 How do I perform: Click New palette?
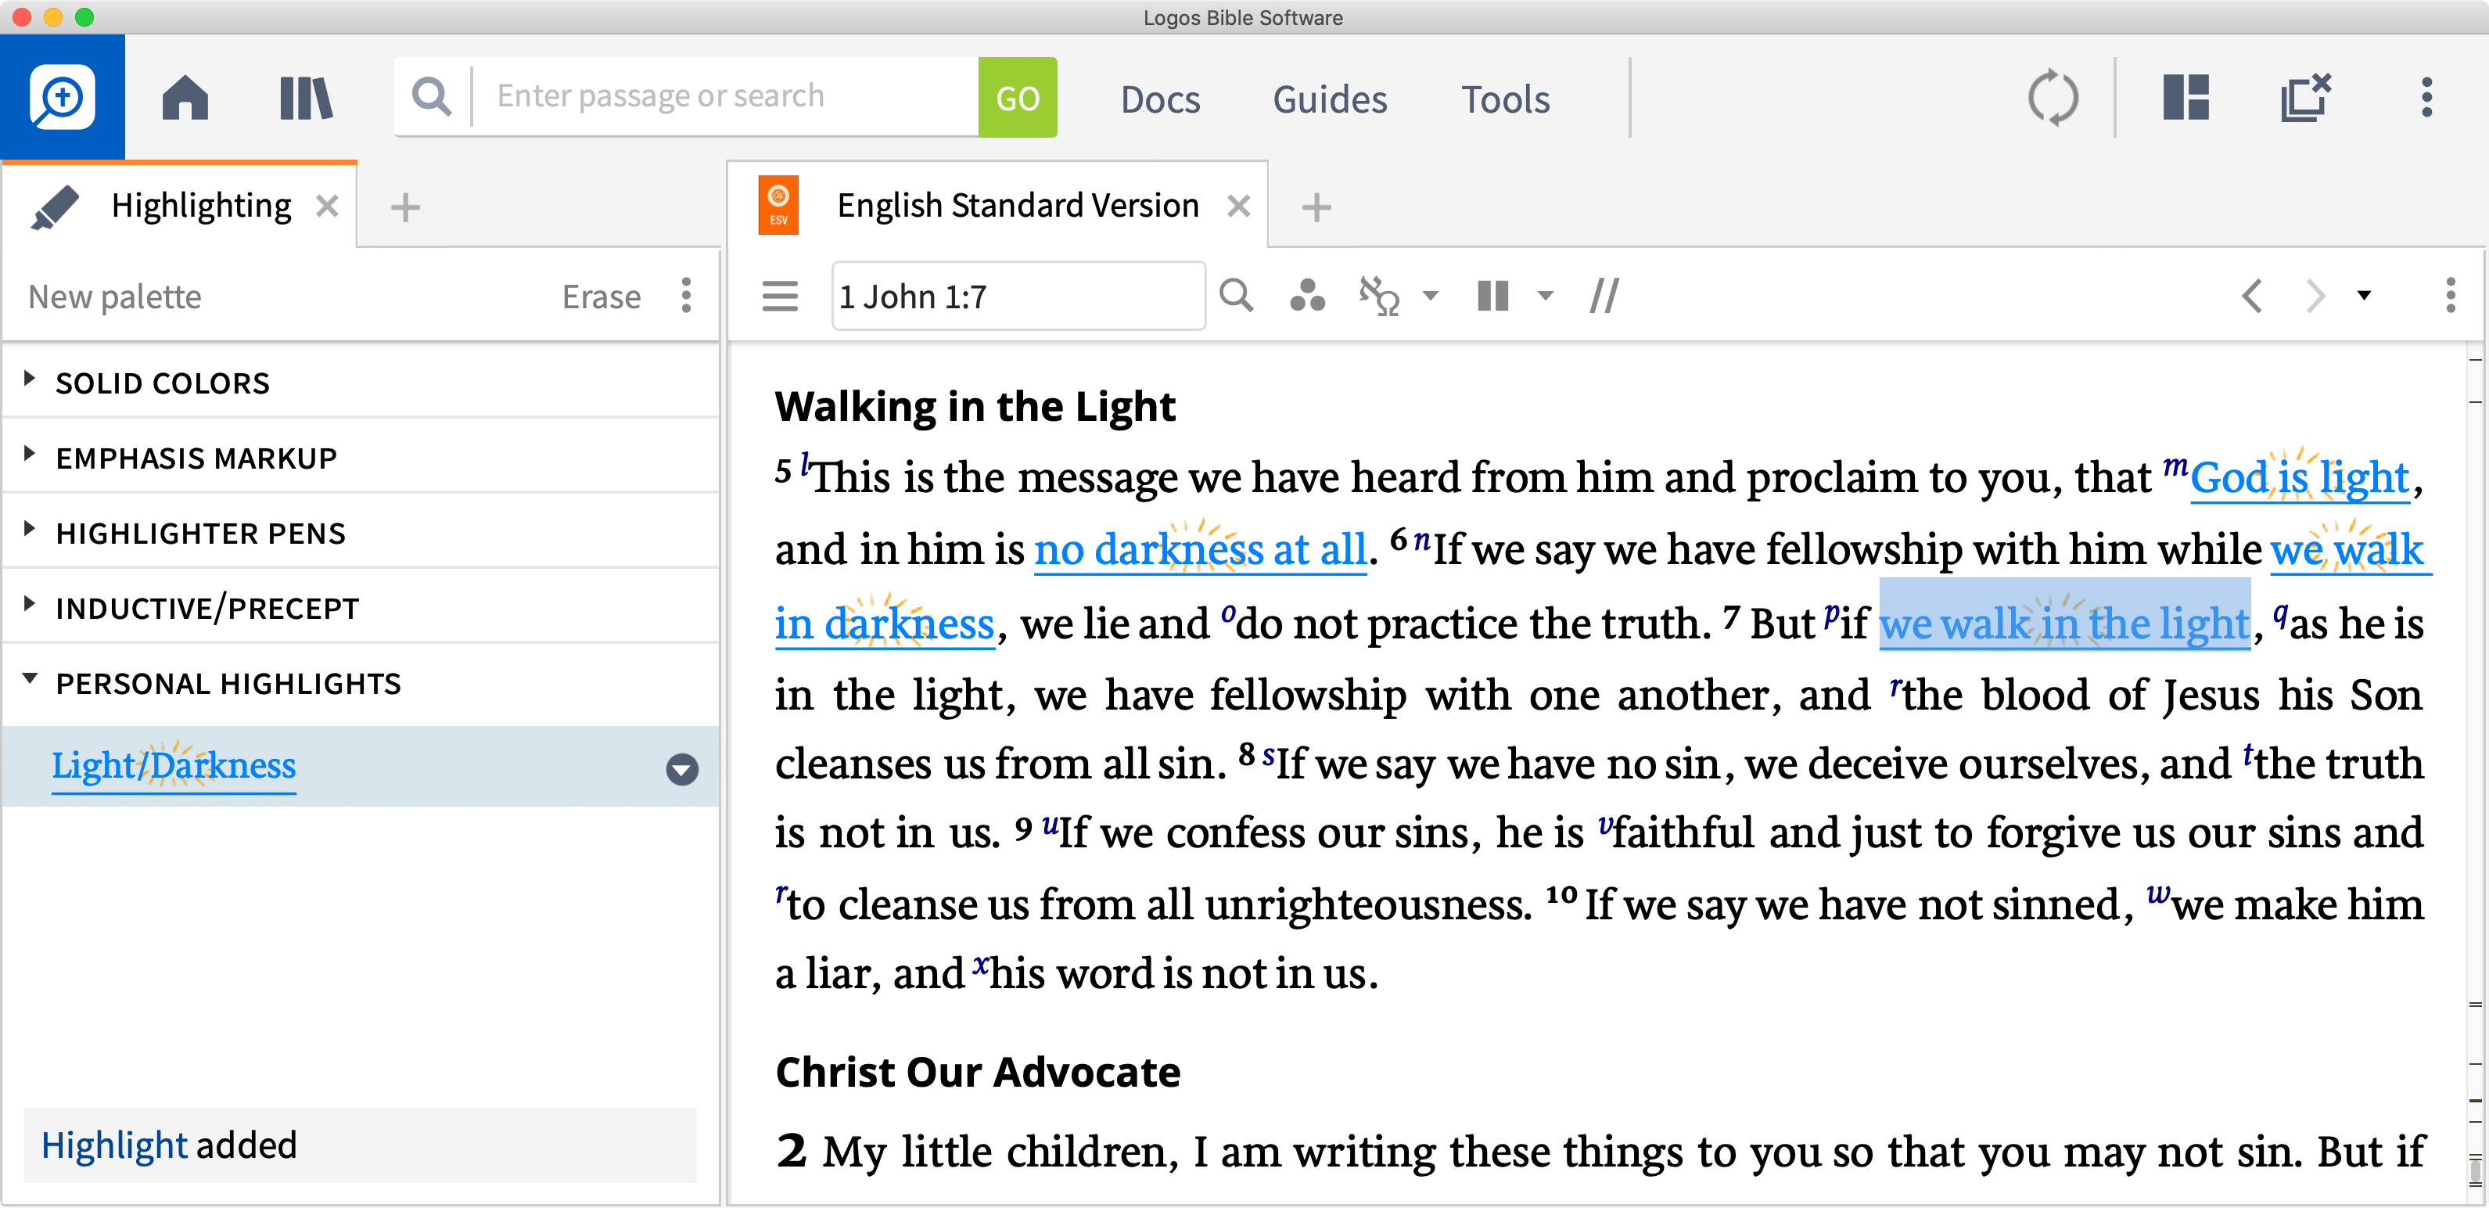115,297
